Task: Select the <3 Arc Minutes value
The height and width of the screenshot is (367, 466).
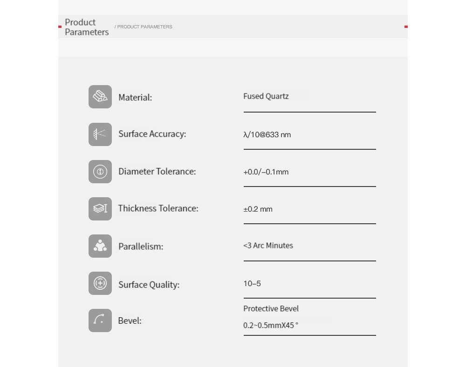Action: (268, 245)
